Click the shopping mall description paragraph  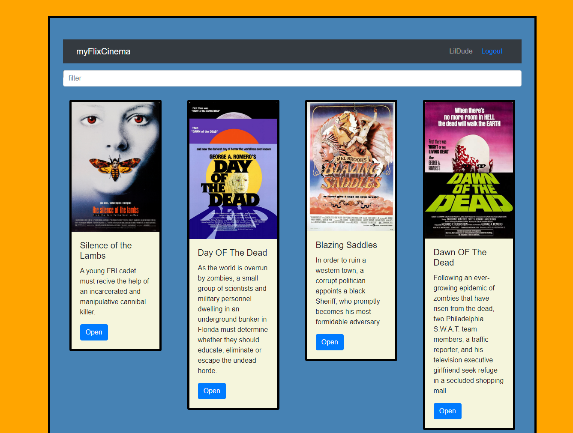pos(468,334)
